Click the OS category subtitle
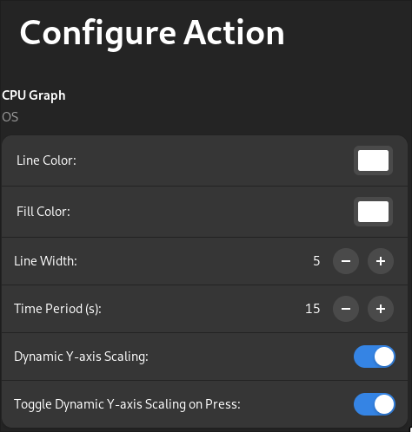 point(10,117)
